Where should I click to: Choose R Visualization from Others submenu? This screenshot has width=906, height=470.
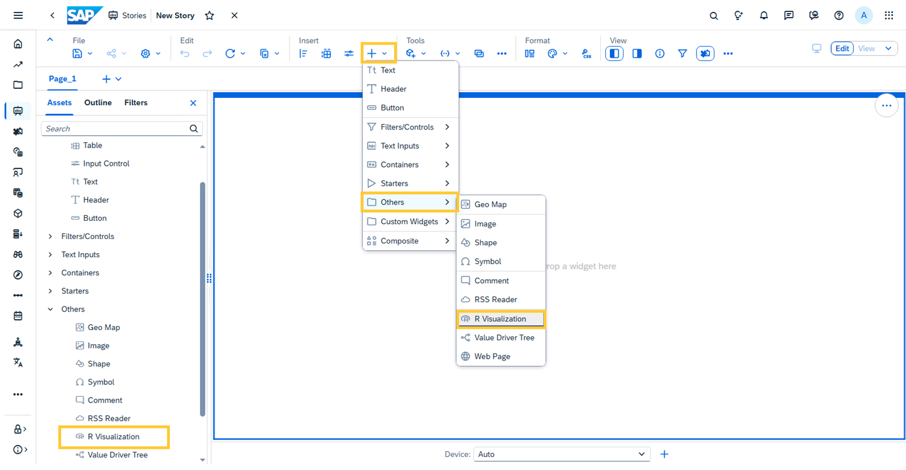tap(501, 319)
